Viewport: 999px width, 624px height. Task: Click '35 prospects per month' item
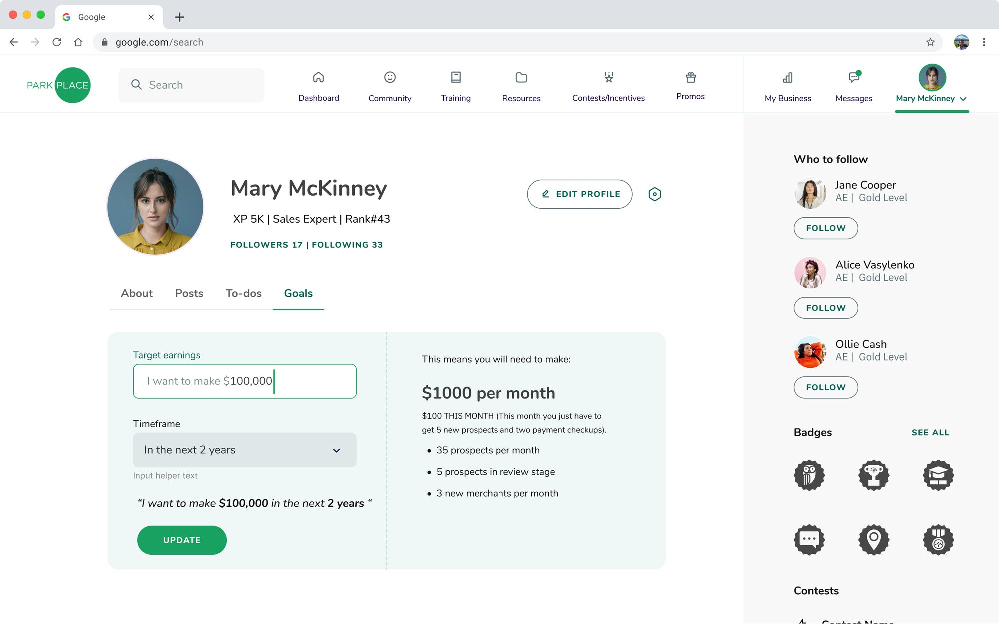[488, 450]
